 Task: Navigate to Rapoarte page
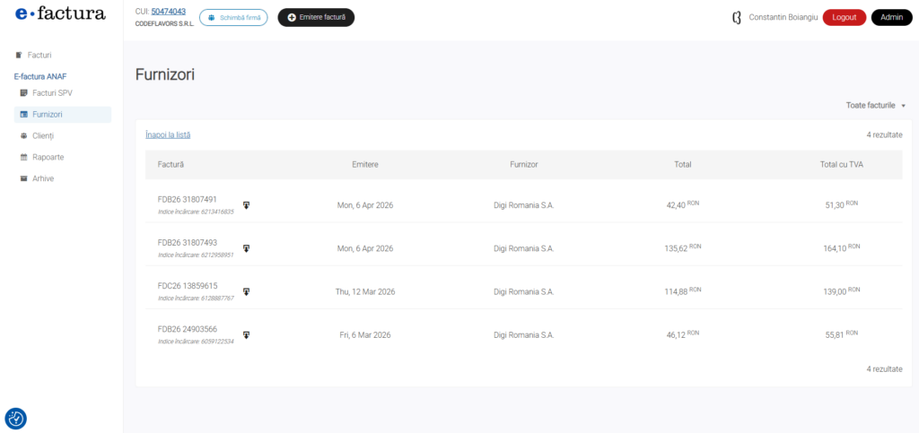[47, 157]
